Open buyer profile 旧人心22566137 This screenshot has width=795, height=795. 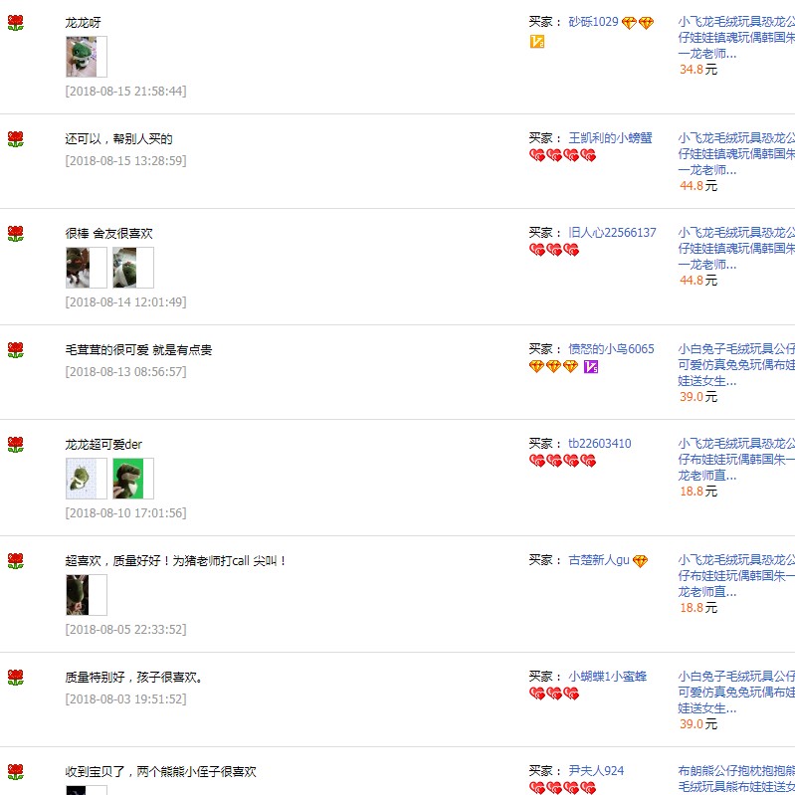(x=612, y=233)
